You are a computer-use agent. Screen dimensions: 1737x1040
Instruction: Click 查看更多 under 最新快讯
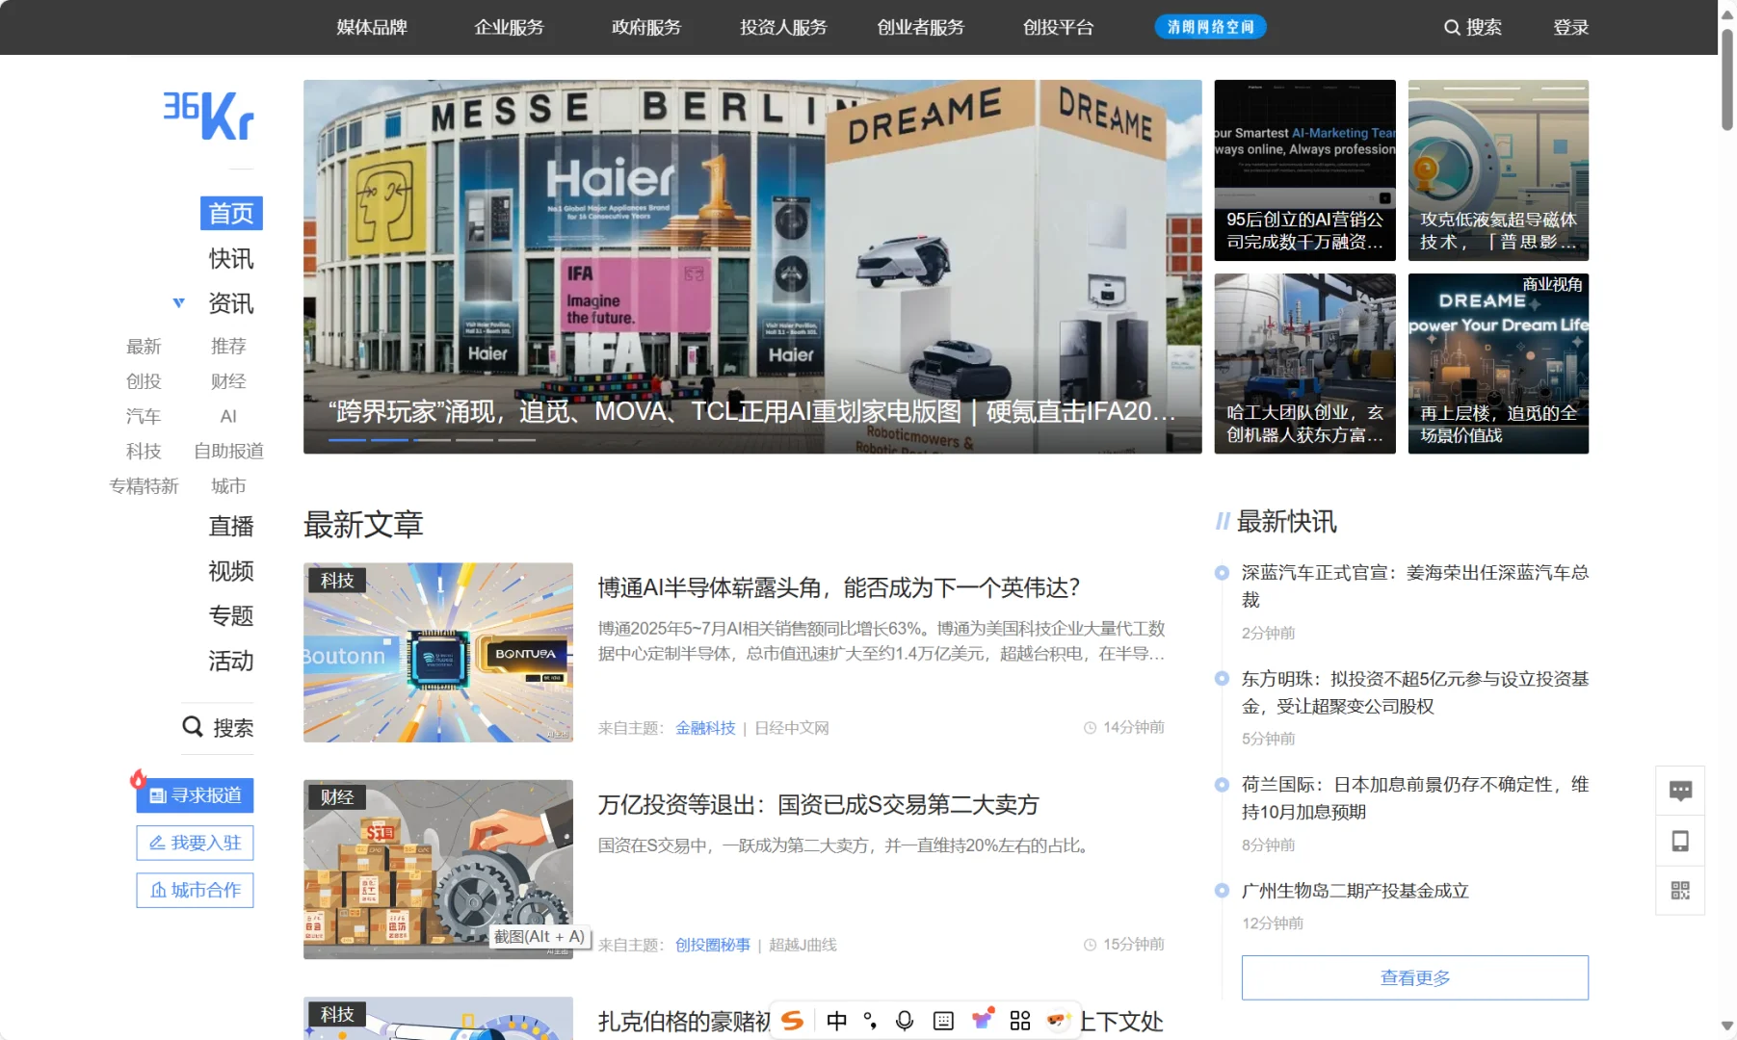[x=1414, y=977]
